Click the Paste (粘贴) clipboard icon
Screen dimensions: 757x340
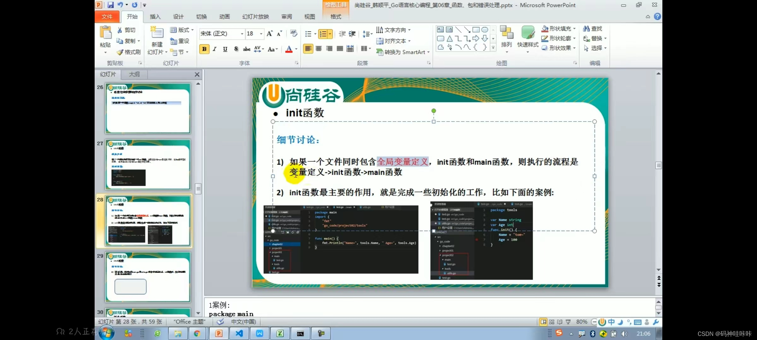click(x=105, y=33)
